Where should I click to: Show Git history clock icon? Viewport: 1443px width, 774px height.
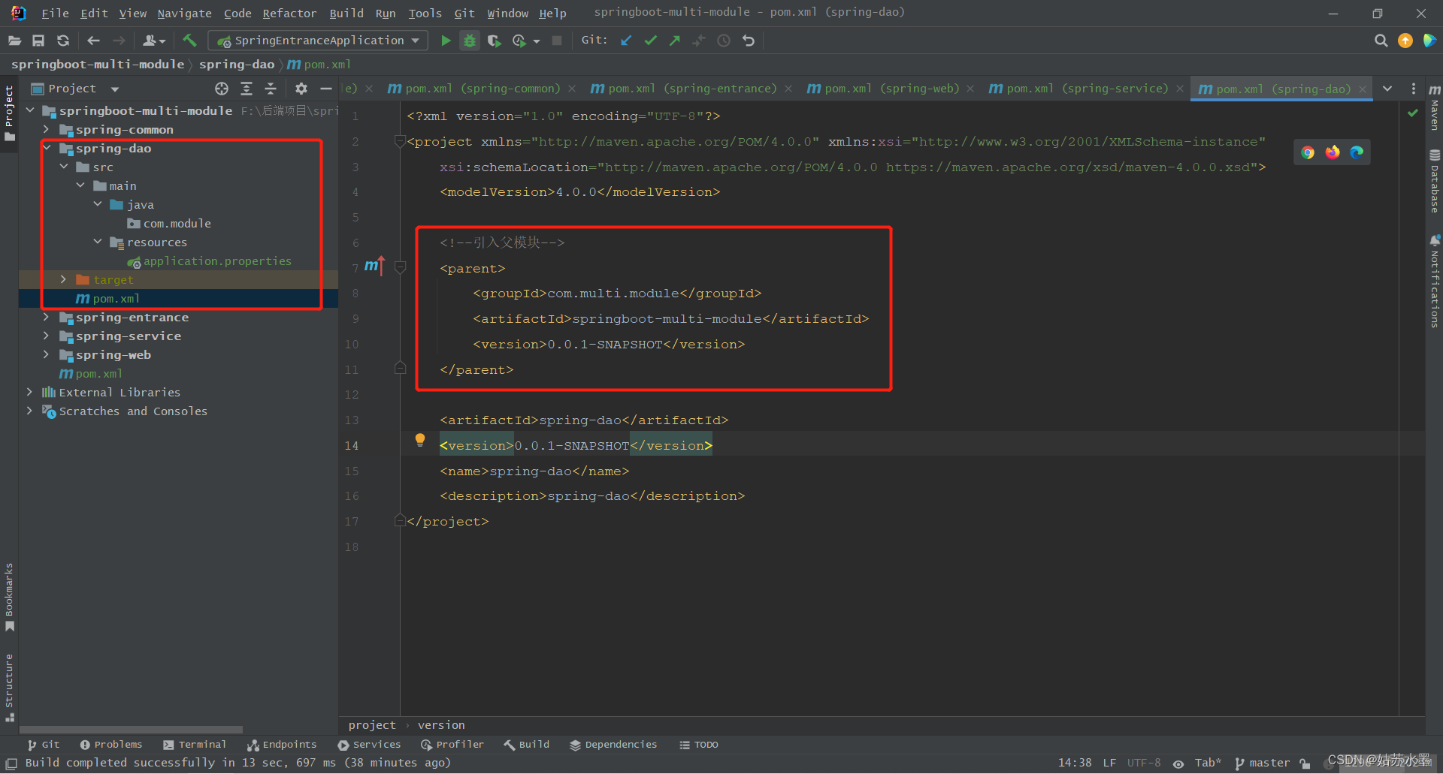pos(724,41)
